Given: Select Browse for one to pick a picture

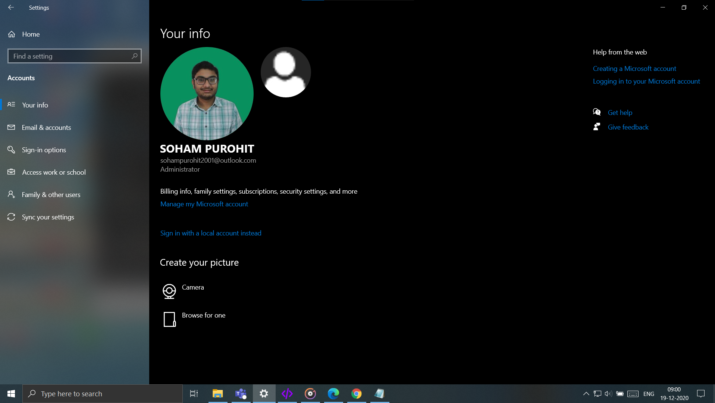Looking at the screenshot, I should point(203,315).
